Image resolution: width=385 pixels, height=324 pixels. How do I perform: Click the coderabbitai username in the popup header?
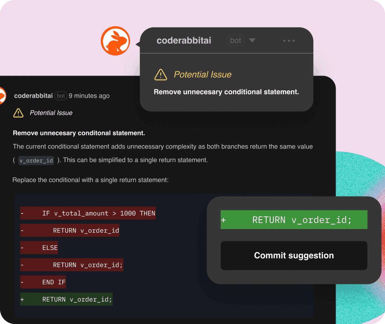184,40
